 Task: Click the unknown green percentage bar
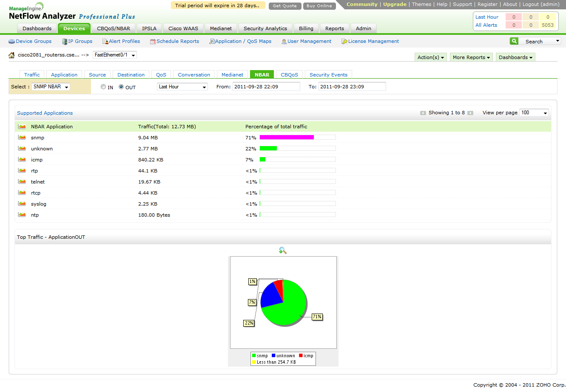[x=268, y=148]
